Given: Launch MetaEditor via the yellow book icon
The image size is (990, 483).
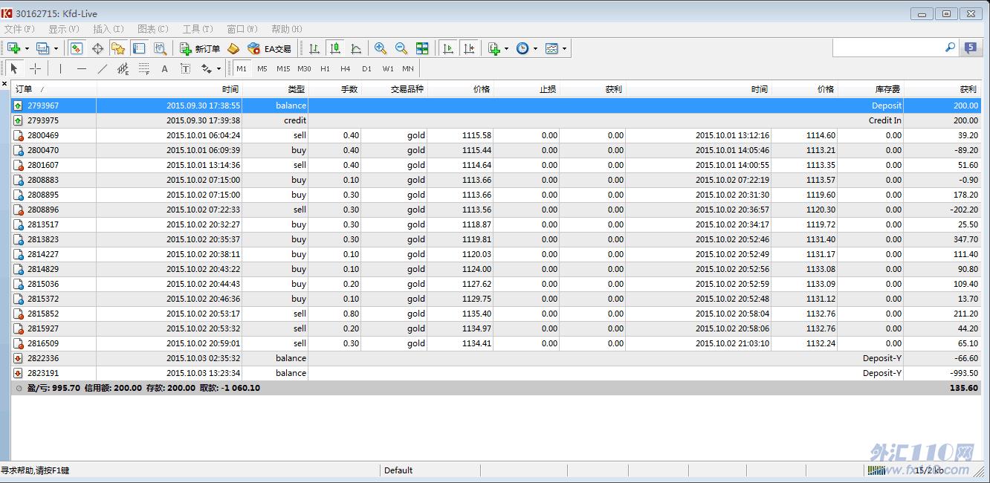Looking at the screenshot, I should [x=233, y=48].
